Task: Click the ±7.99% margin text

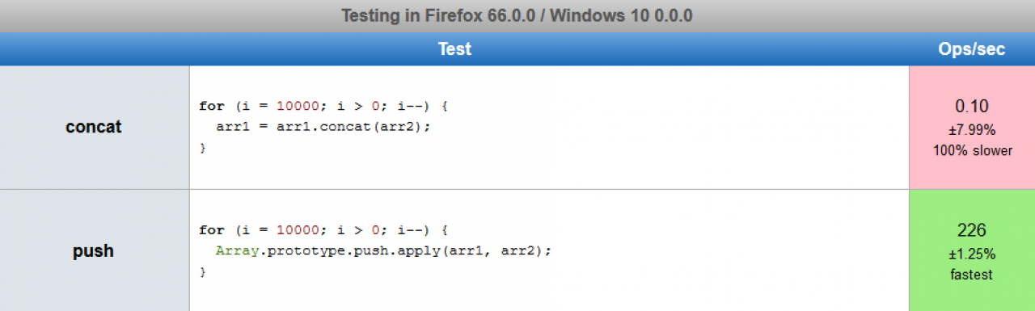Action: [972, 130]
